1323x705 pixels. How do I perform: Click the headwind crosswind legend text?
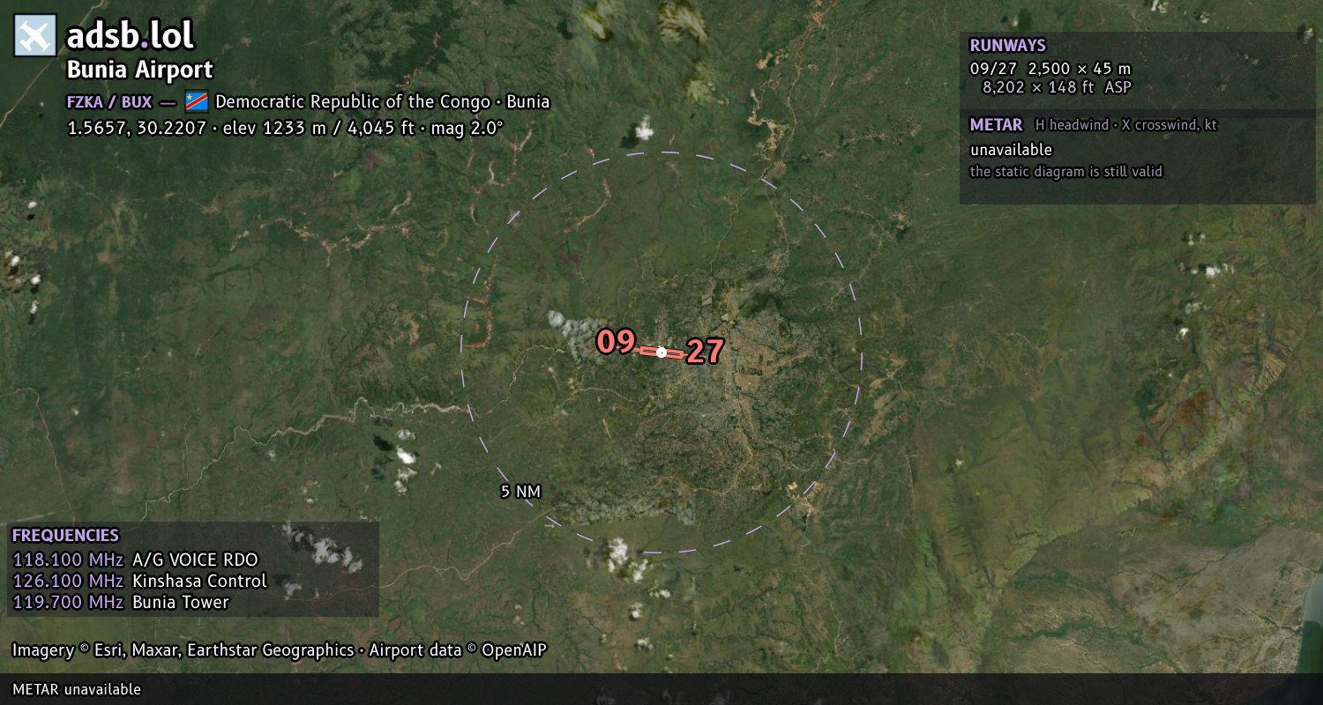[x=1126, y=125]
